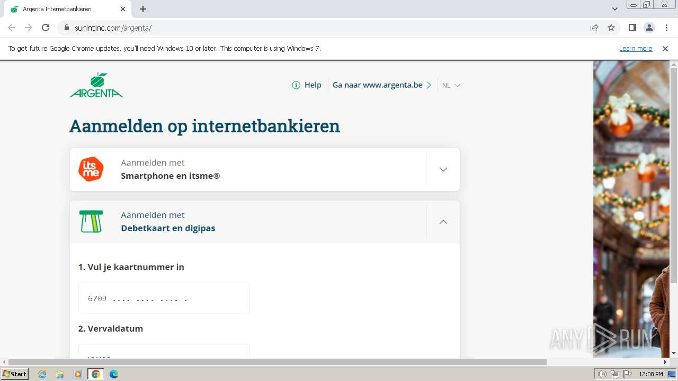Click the debit card icon
The image size is (678, 381).
pos(91,222)
